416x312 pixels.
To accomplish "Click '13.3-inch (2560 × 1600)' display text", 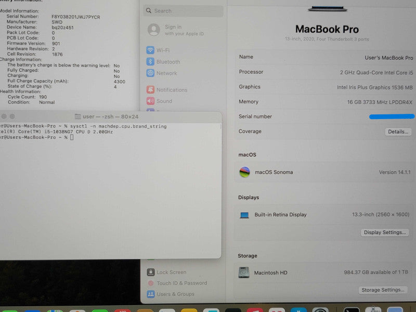I will pyautogui.click(x=381, y=214).
